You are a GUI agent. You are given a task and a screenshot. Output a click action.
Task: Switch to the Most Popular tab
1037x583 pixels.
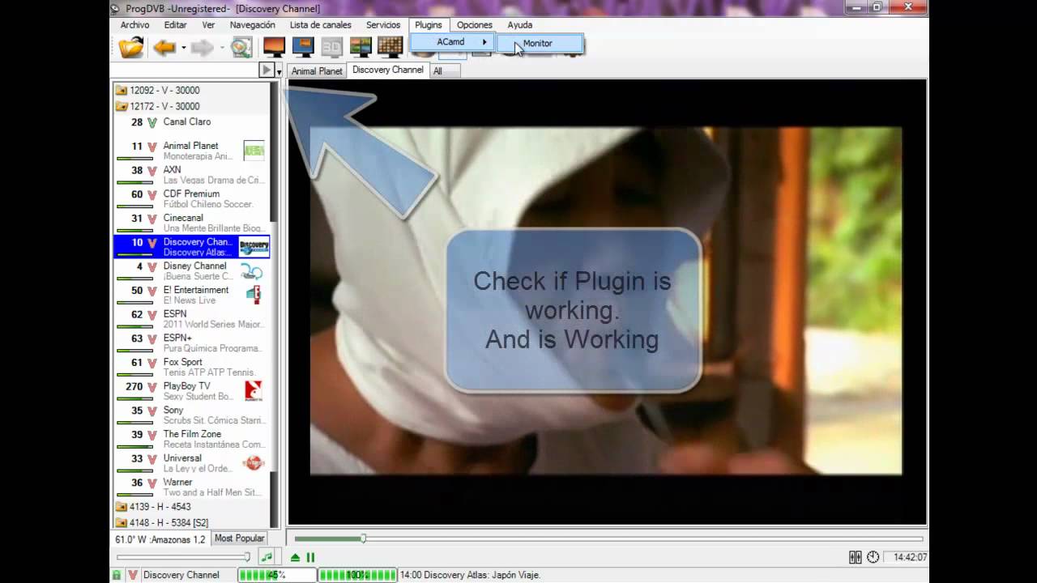coord(239,538)
